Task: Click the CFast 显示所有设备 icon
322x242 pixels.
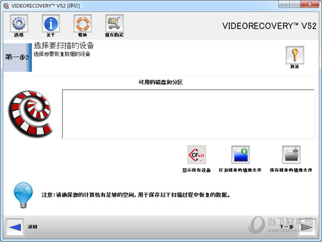Action: pyautogui.click(x=196, y=155)
